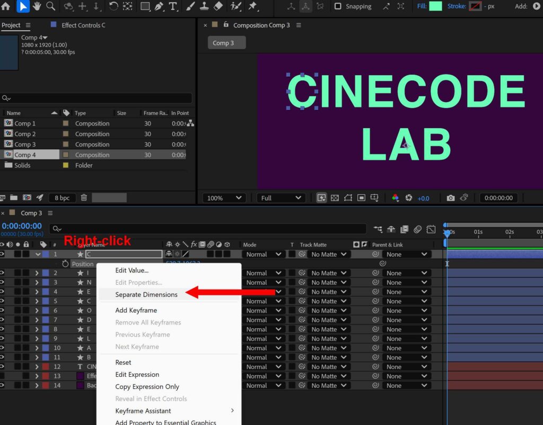
Task: Toggle the Snapping checkbox
Action: click(x=338, y=6)
